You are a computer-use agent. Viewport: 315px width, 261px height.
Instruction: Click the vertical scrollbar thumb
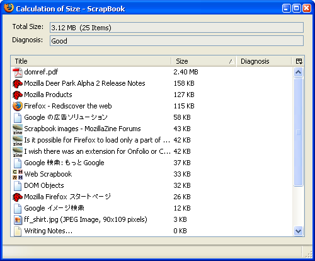tap(299, 132)
